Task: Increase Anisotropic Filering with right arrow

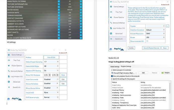Action: click(81, 1)
